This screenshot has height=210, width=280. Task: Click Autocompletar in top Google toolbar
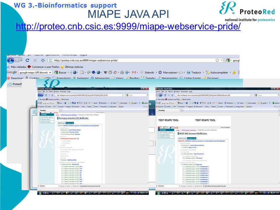pyautogui.click(x=217, y=73)
